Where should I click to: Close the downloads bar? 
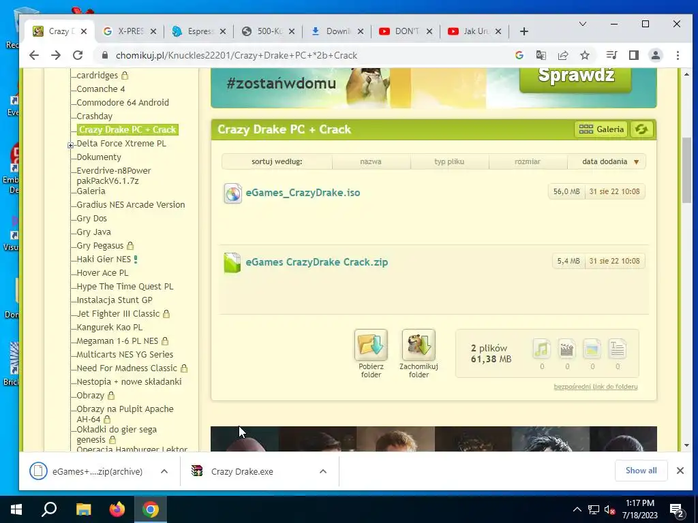(x=680, y=471)
